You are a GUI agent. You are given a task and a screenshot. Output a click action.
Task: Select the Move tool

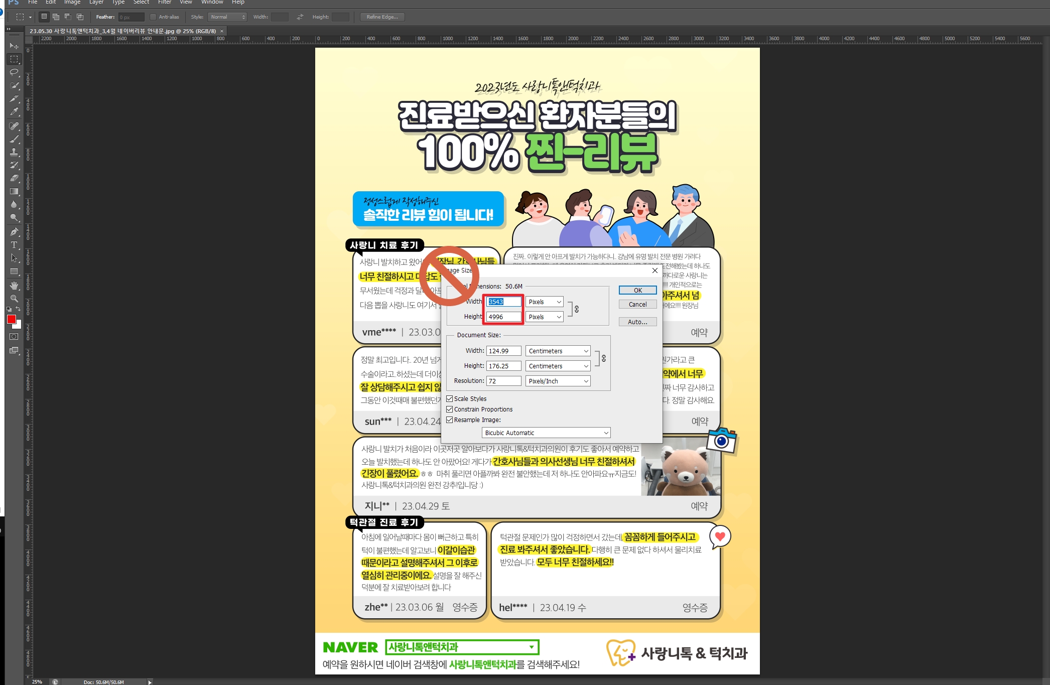coord(14,46)
